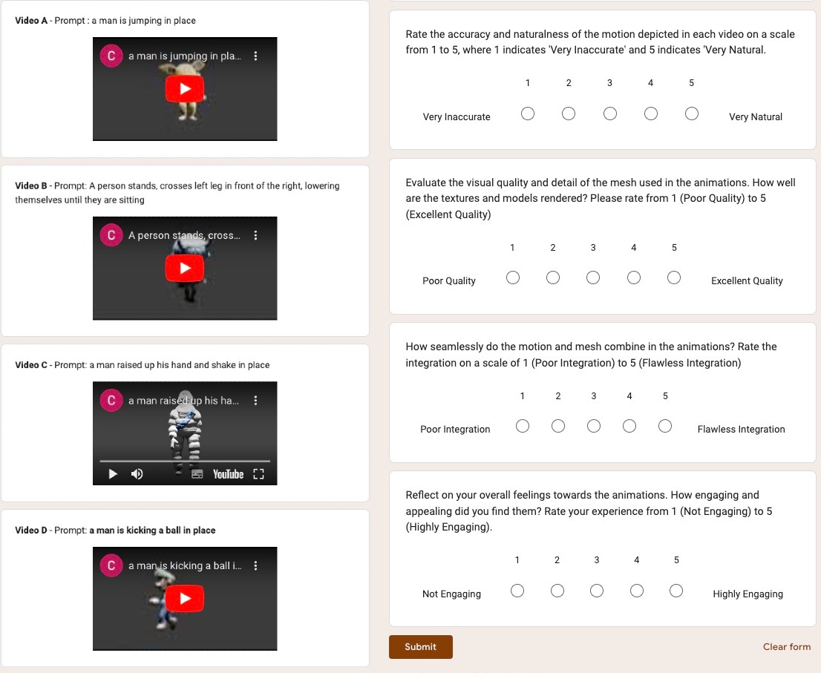This screenshot has width=821, height=673.
Task: Click the channel avatar on Video B
Action: [x=111, y=236]
